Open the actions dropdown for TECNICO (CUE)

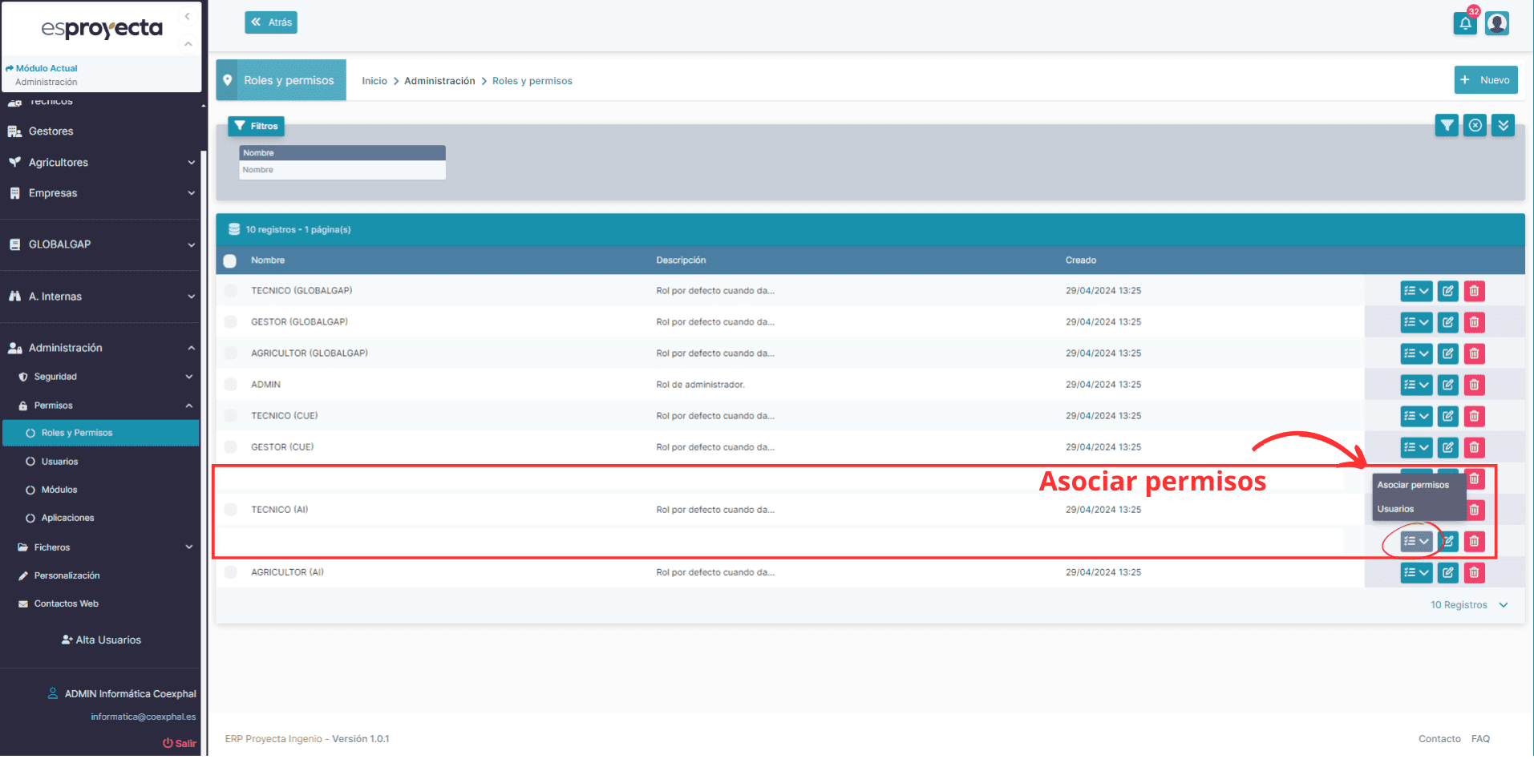click(1416, 416)
